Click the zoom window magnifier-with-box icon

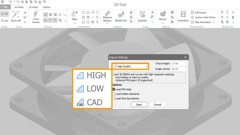tap(25, 17)
